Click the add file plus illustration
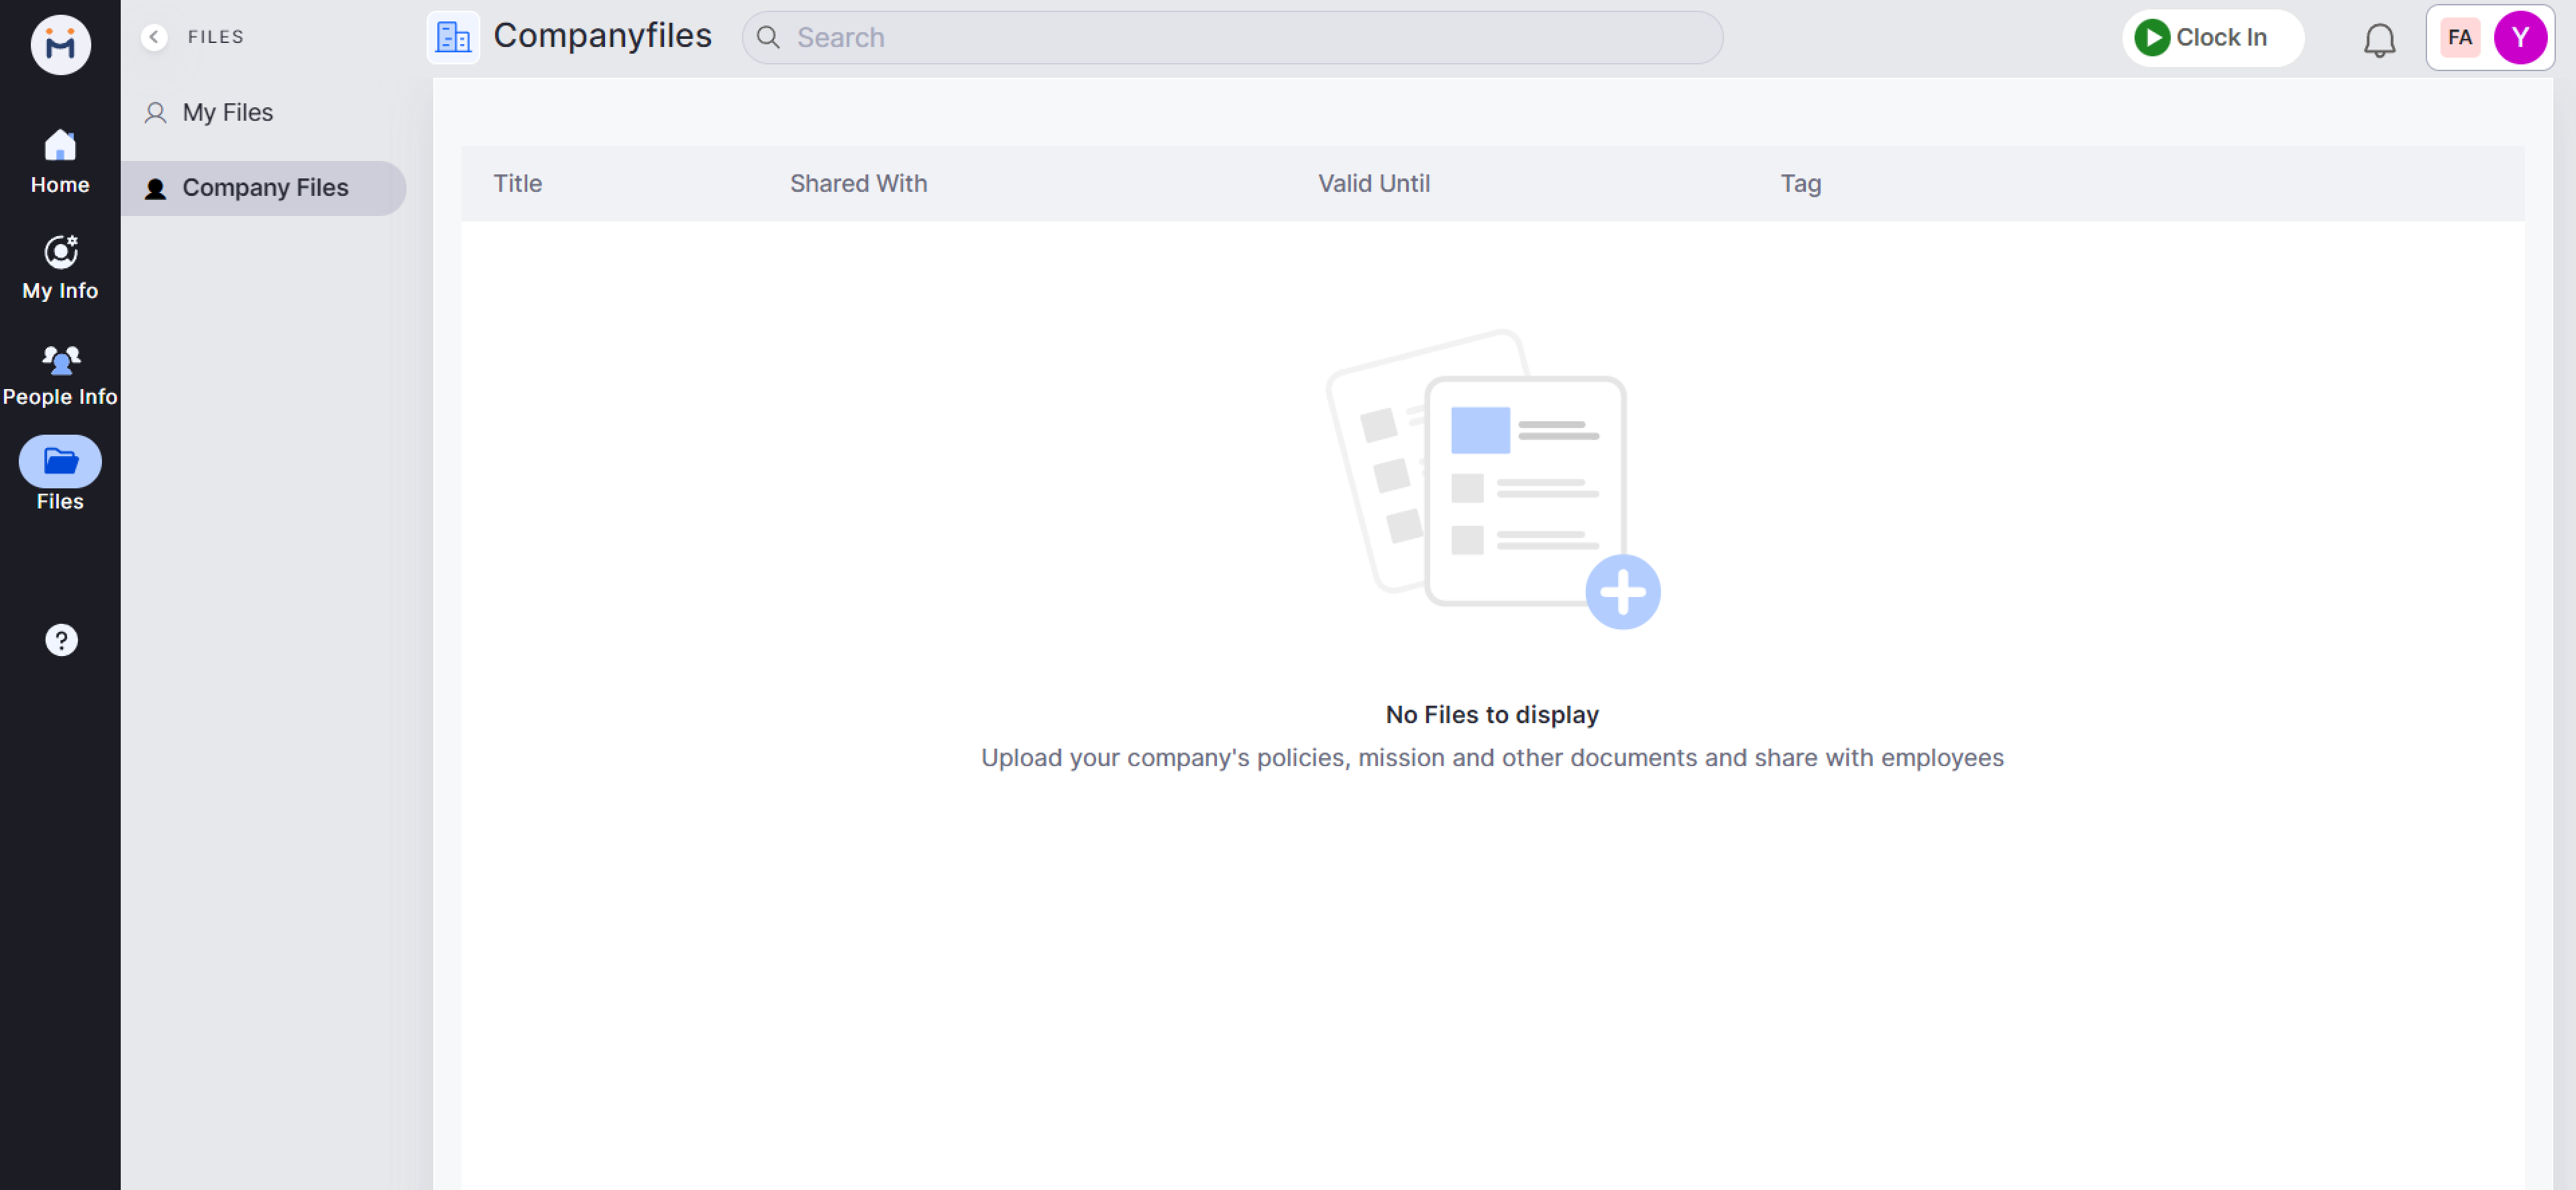2576x1190 pixels. pyautogui.click(x=1622, y=592)
